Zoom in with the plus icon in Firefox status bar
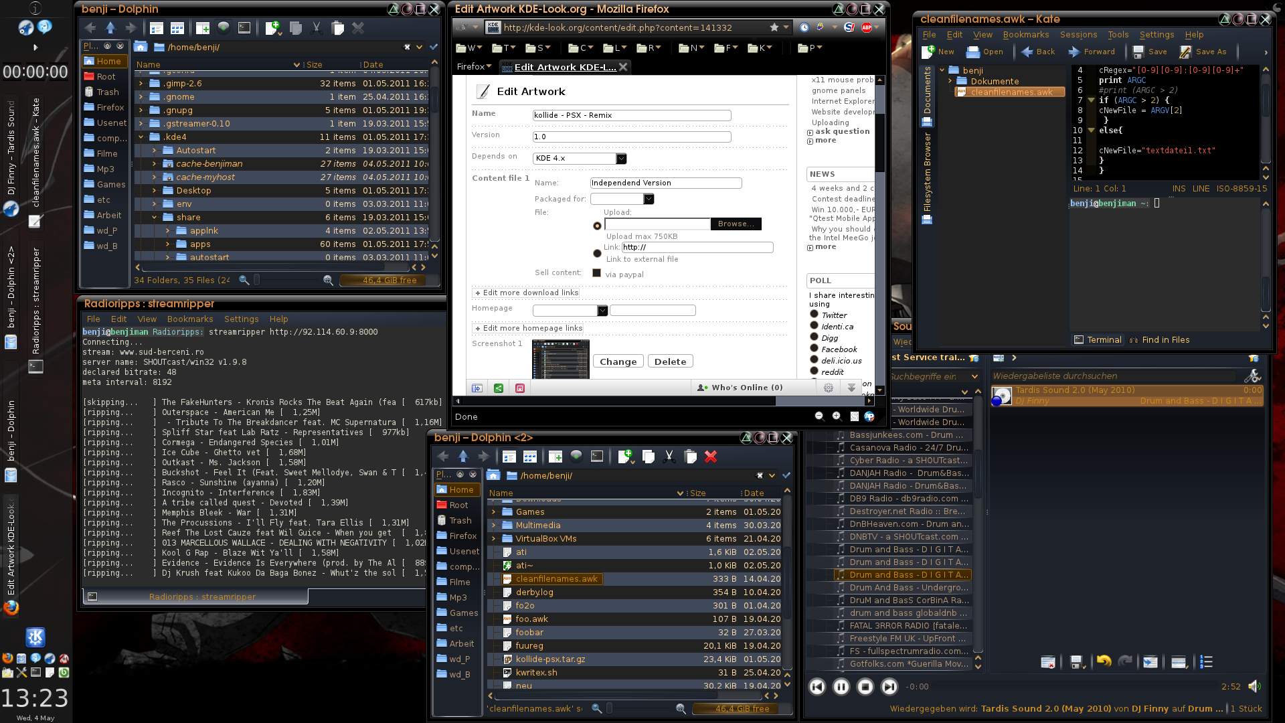 click(x=837, y=416)
